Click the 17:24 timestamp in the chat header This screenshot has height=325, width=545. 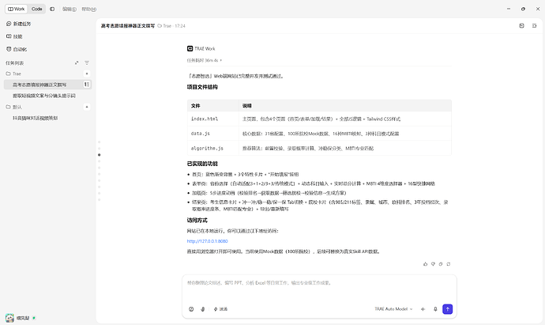click(x=180, y=26)
